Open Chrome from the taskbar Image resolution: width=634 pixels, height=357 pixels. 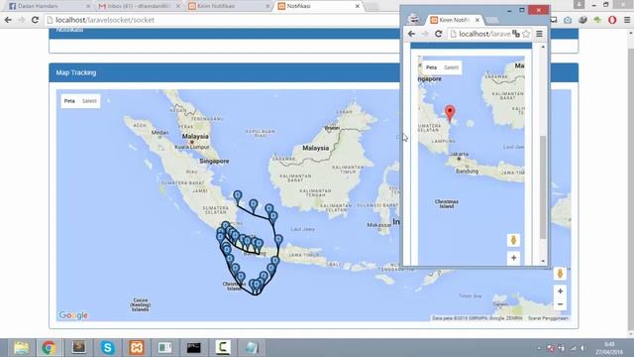pyautogui.click(x=49, y=348)
